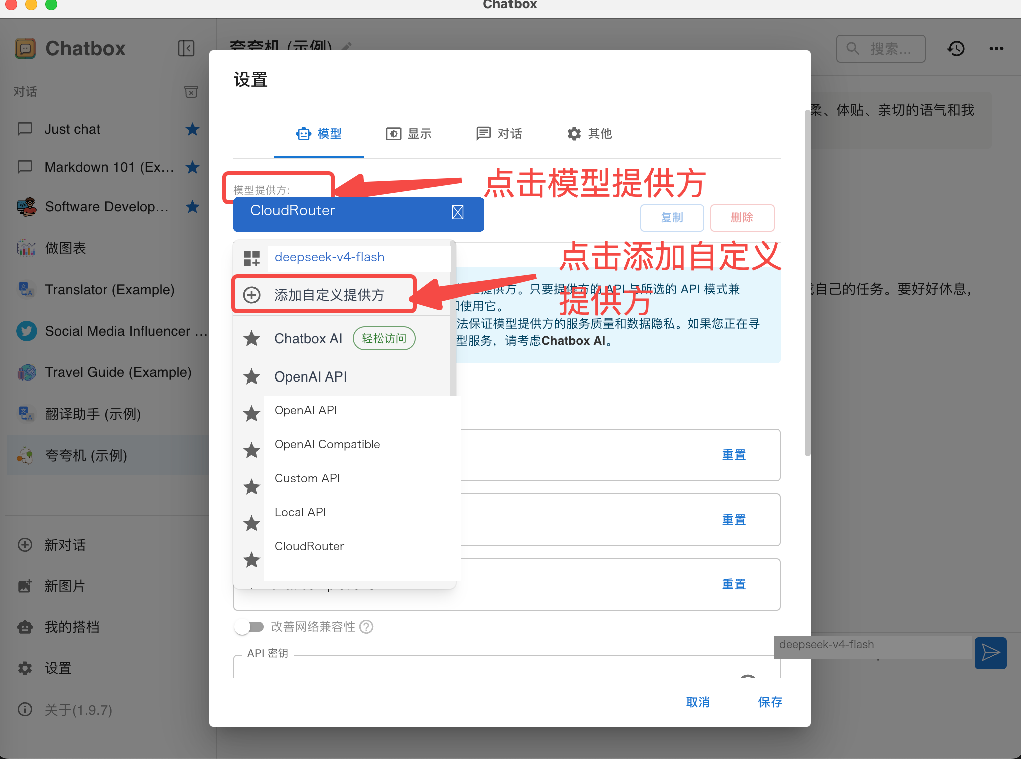The image size is (1021, 759).
Task: Click the 新图片 image icon
Action: click(25, 586)
